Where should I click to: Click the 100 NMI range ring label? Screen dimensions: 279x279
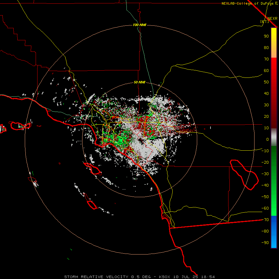139,25
